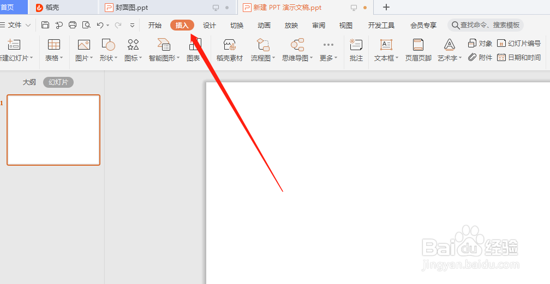Click the Text Box (文本框) icon

386,45
